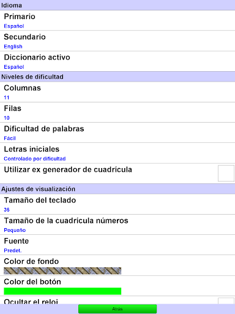Open the Secundario language setting

click(x=117, y=41)
